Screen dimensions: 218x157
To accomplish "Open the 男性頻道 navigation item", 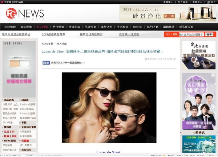I will pyautogui.click(x=58, y=27).
